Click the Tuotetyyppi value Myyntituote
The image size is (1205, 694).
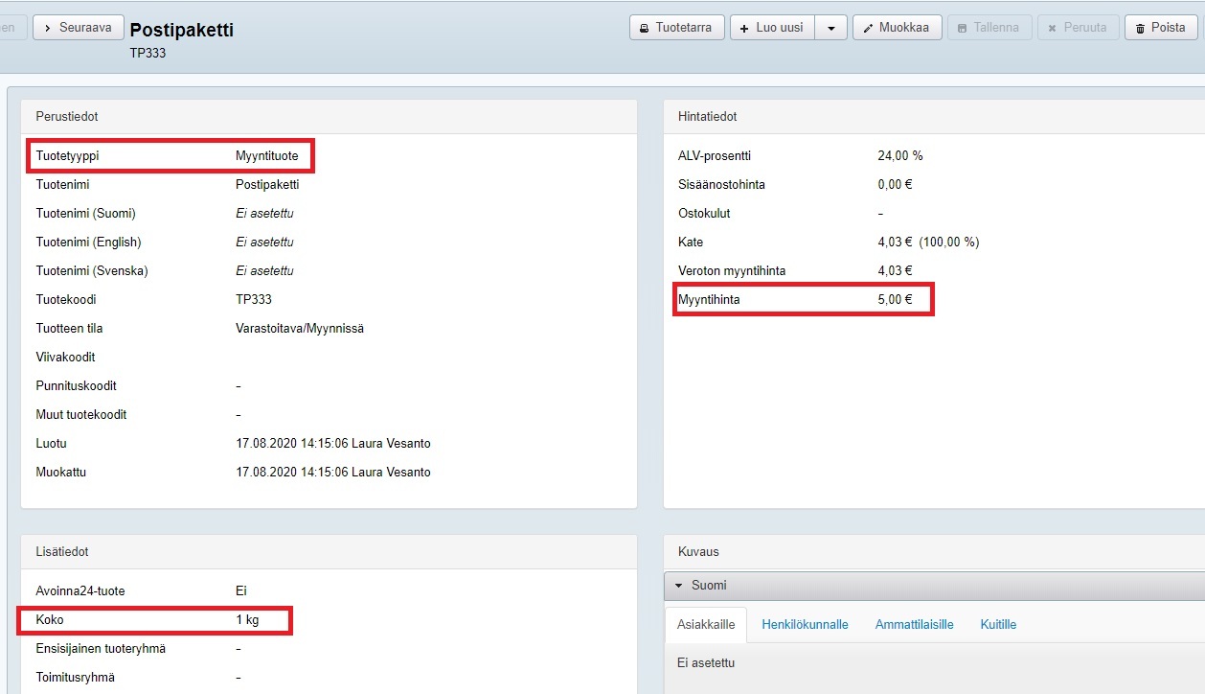point(266,155)
